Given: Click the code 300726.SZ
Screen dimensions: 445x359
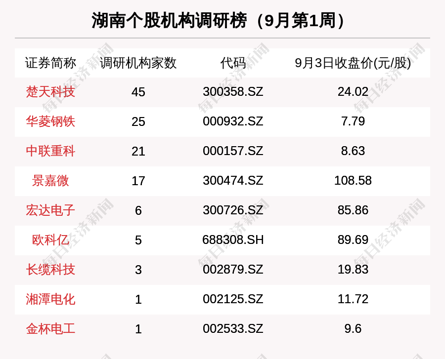Looking at the screenshot, I should 233,210.
